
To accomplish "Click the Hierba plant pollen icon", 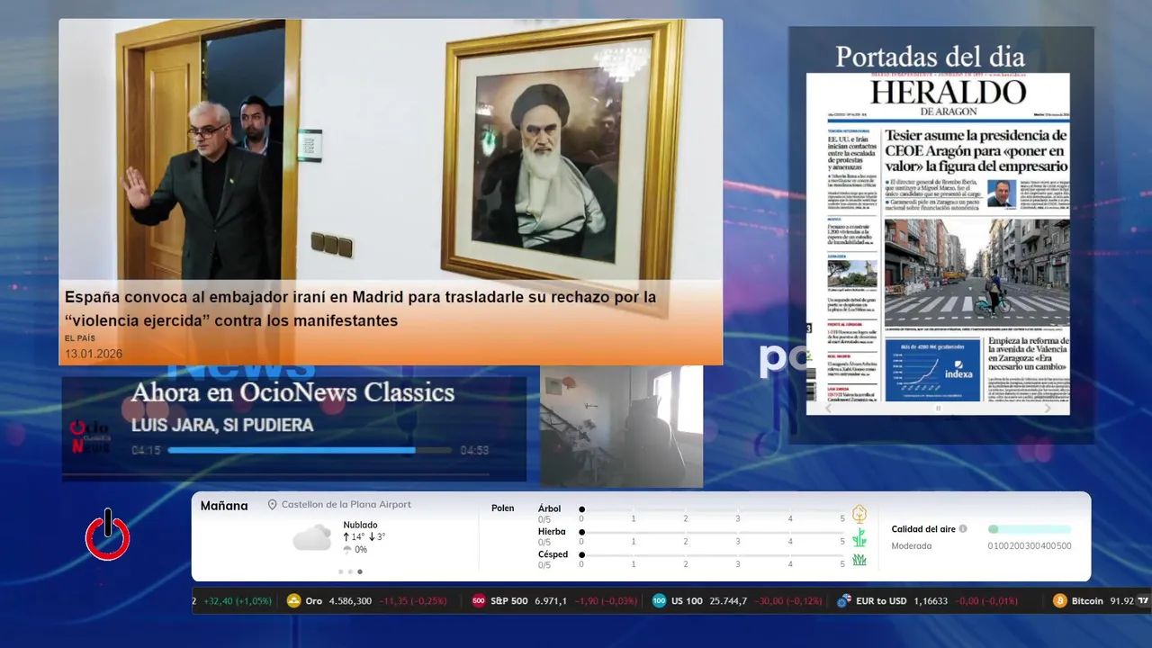I will (x=859, y=537).
